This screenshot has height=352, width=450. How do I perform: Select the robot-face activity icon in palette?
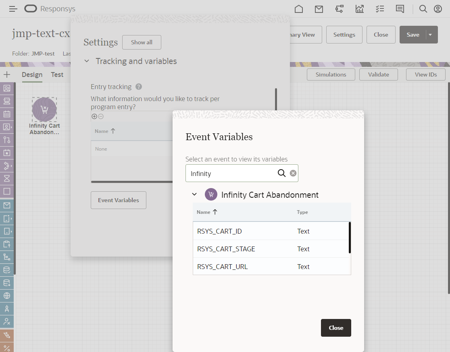(7, 101)
